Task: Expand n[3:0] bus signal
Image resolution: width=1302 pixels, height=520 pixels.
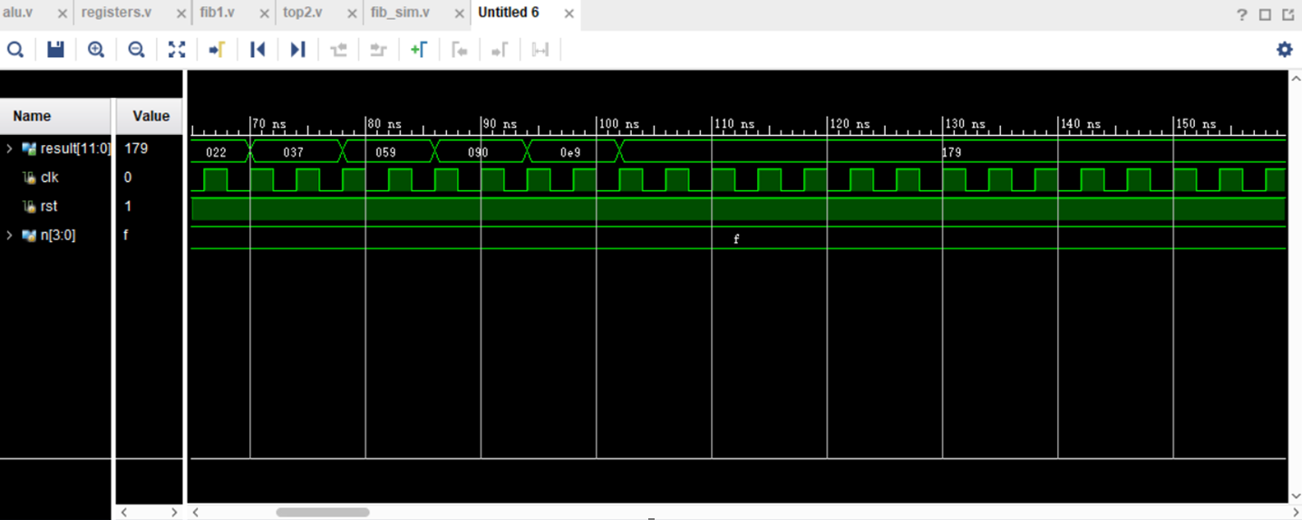Action: 10,236
